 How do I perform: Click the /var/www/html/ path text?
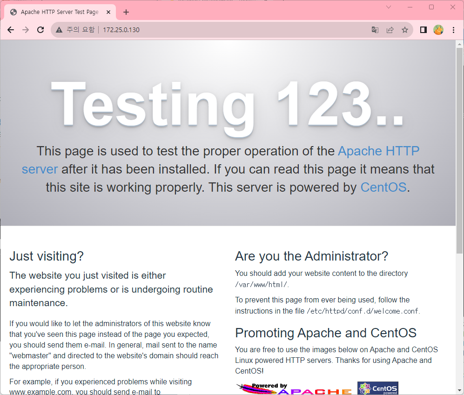pyautogui.click(x=261, y=285)
